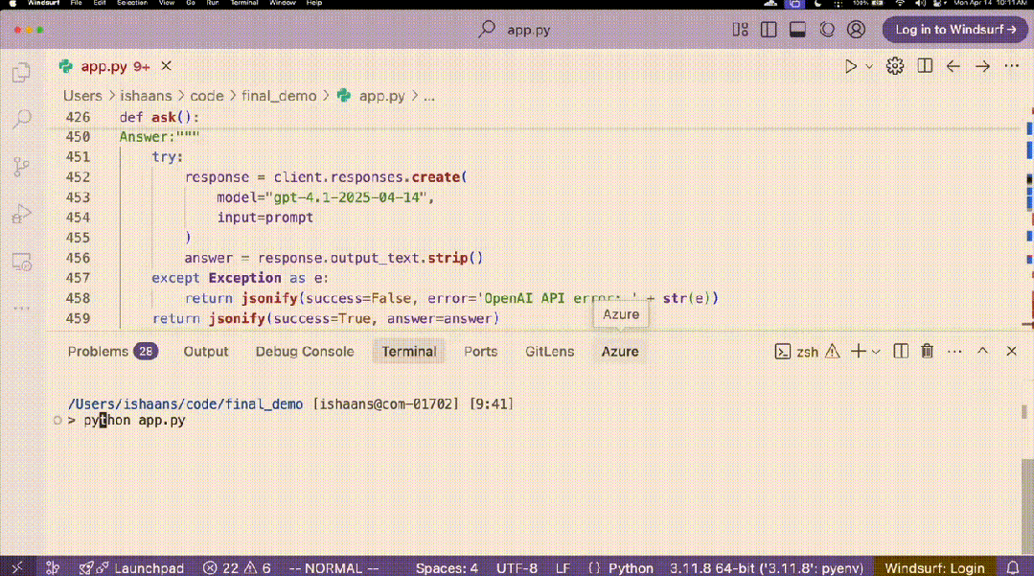This screenshot has width=1034, height=576.
Task: Open the notifications bell in status bar
Action: point(1014,567)
